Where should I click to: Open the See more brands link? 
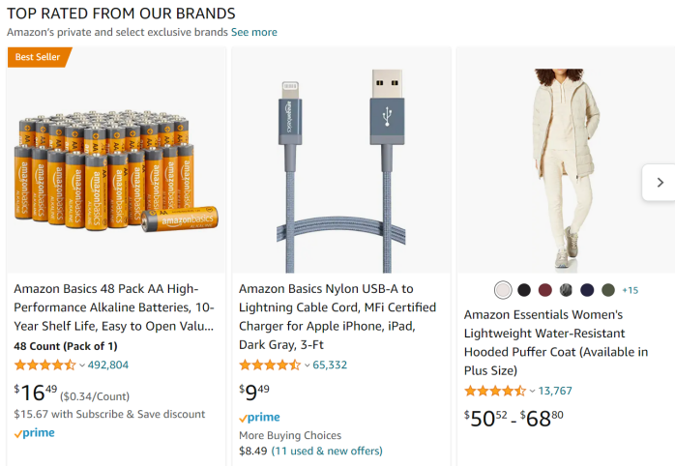point(253,32)
